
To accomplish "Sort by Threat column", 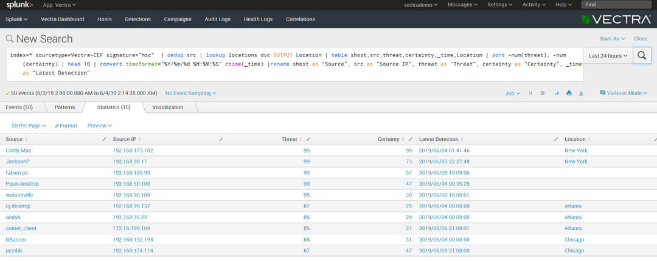I will point(291,139).
